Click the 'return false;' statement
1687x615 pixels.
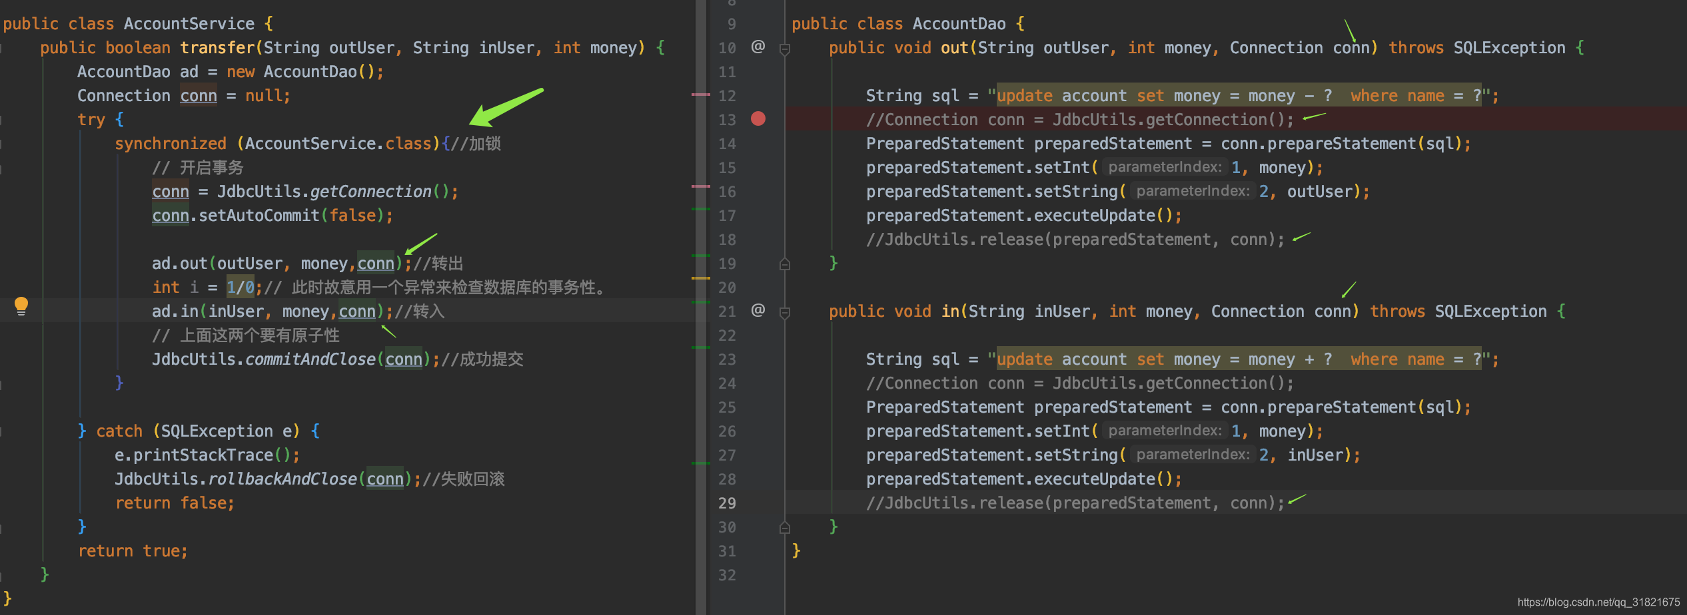pyautogui.click(x=175, y=503)
